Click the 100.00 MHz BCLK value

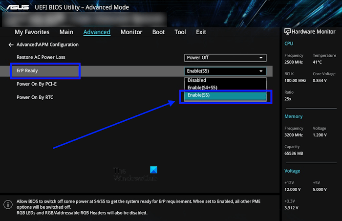tap(295, 81)
